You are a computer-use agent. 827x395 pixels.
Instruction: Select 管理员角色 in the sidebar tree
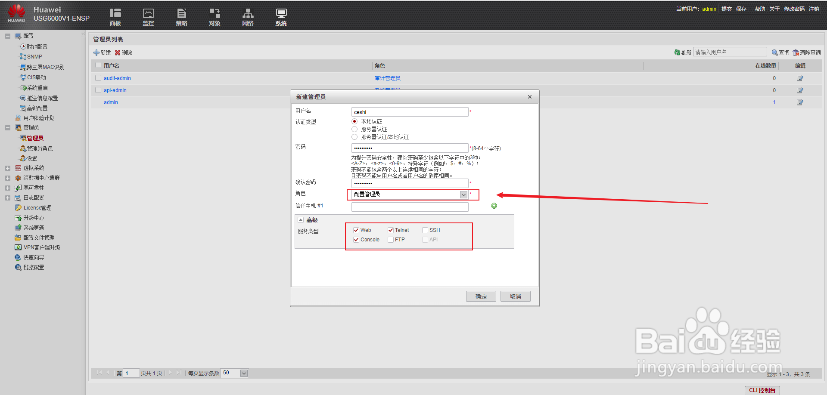point(40,148)
